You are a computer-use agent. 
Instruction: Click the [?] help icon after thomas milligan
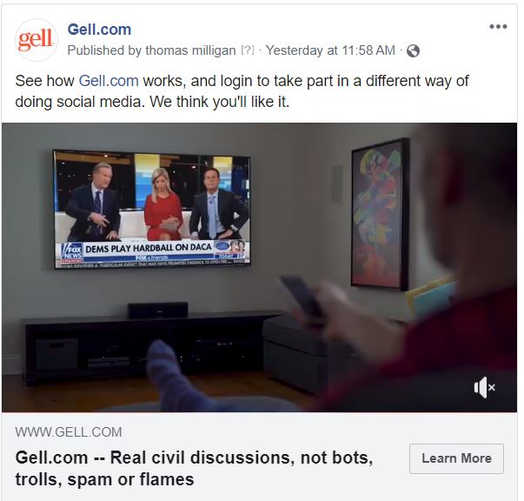click(x=248, y=50)
